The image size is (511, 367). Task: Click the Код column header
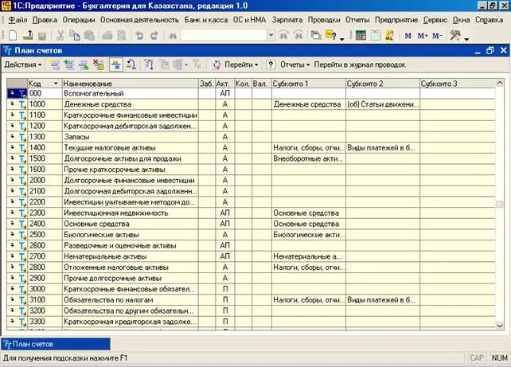(x=45, y=84)
